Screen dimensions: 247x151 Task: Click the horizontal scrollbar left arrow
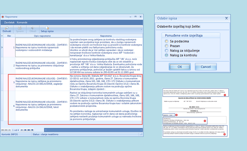46,130
